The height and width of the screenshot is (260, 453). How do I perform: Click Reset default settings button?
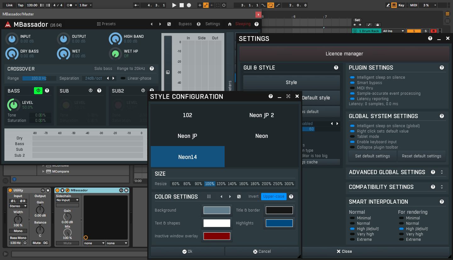[x=422, y=156]
